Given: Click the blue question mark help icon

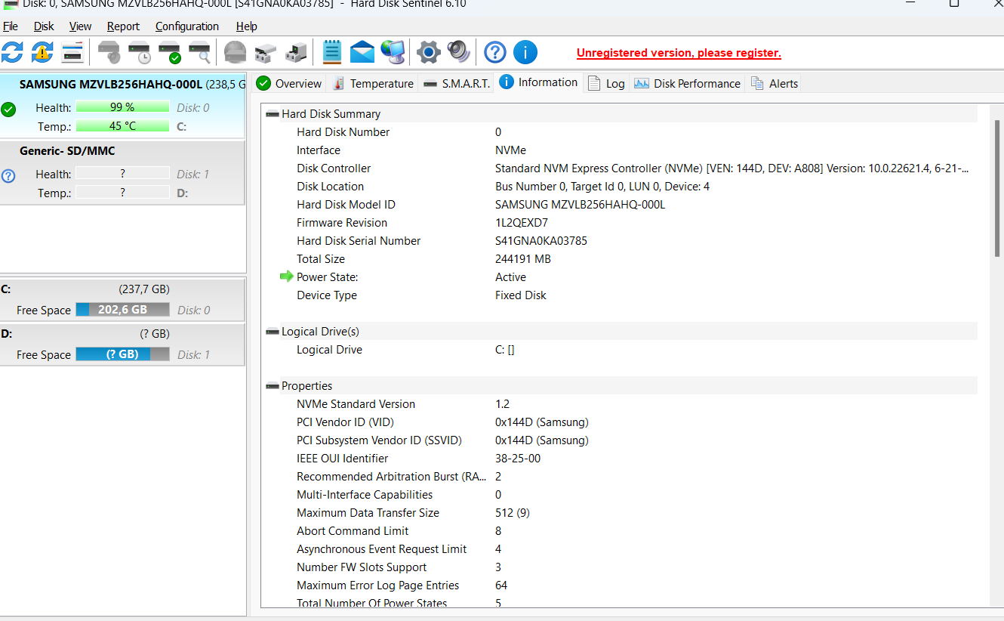Looking at the screenshot, I should 494,52.
